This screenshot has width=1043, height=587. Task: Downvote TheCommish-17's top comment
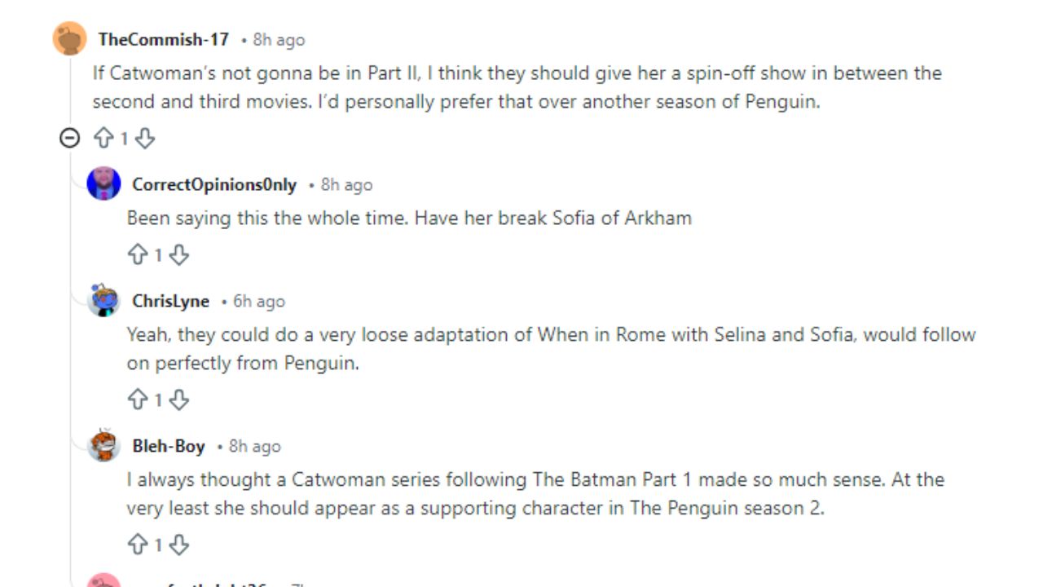[144, 139]
